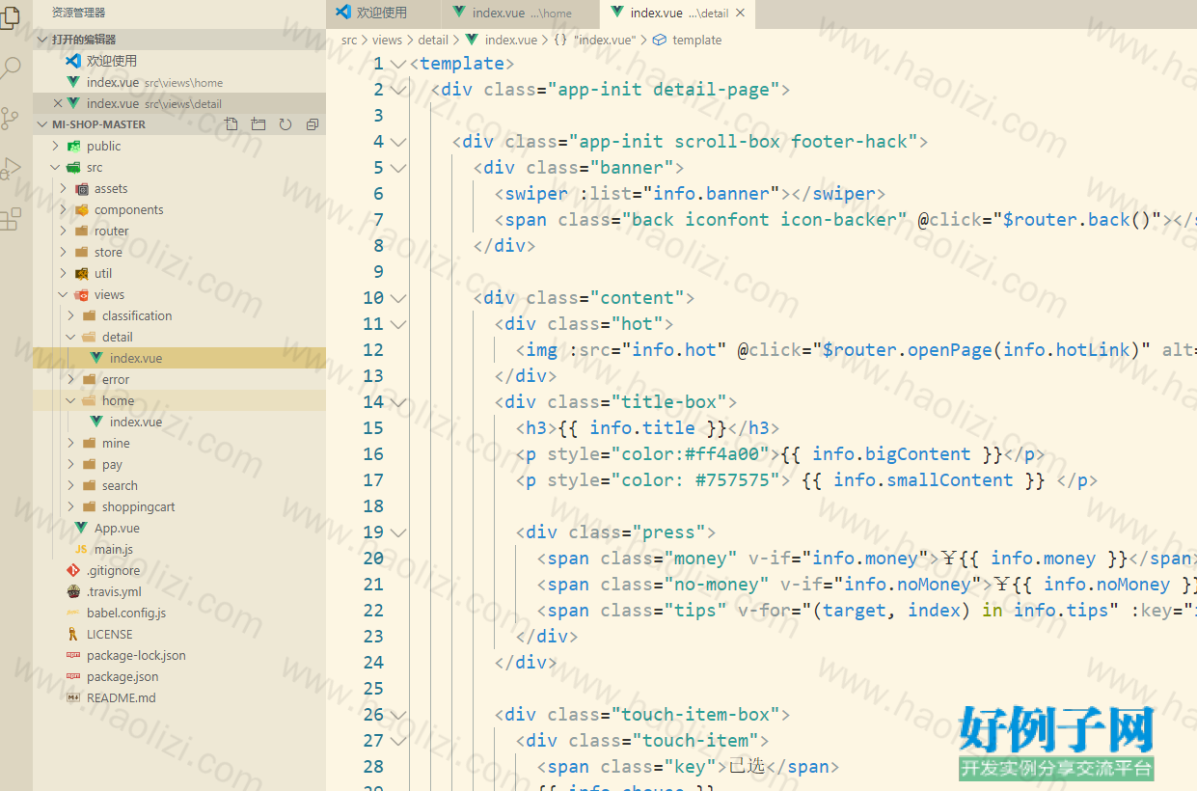
Task: Open the LICENSE file
Action: (x=178, y=635)
